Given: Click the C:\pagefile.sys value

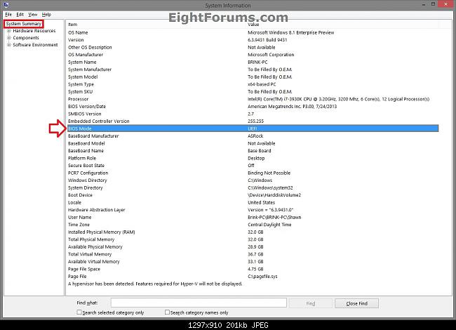Looking at the screenshot, I should [x=262, y=277].
